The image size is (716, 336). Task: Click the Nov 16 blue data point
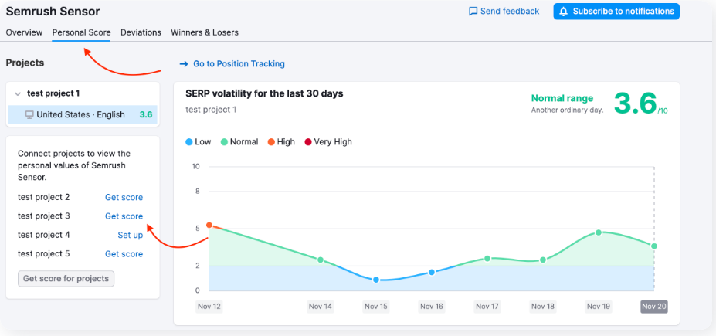pos(432,273)
